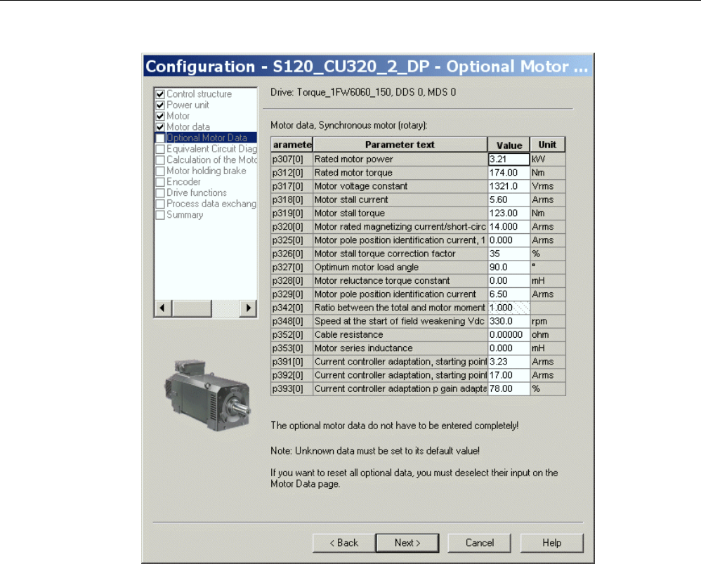
Task: Edit p391 current controller value 3.23
Action: point(509,362)
